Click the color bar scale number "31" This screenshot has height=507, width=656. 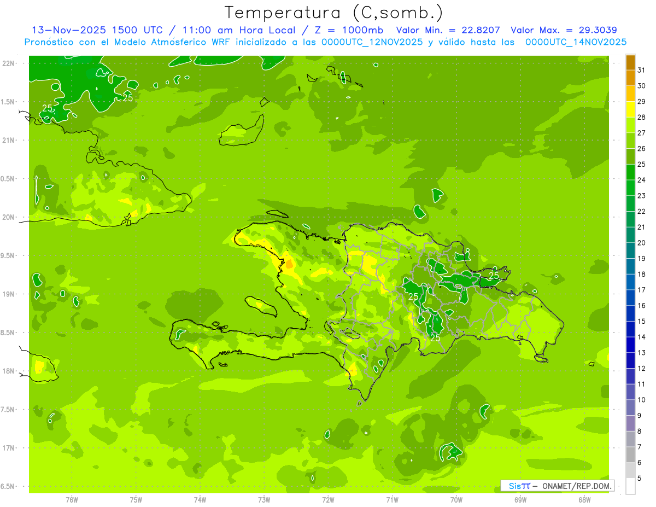coord(642,70)
